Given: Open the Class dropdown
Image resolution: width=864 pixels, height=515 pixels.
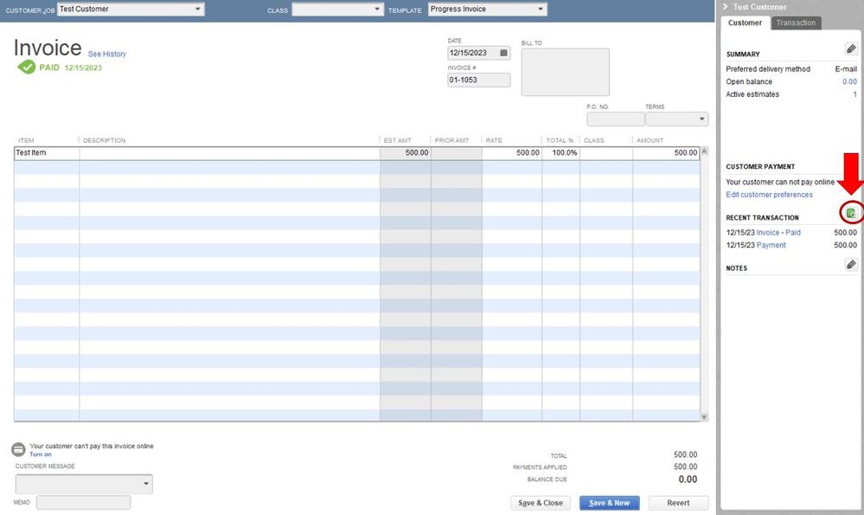Looking at the screenshot, I should click(x=377, y=10).
